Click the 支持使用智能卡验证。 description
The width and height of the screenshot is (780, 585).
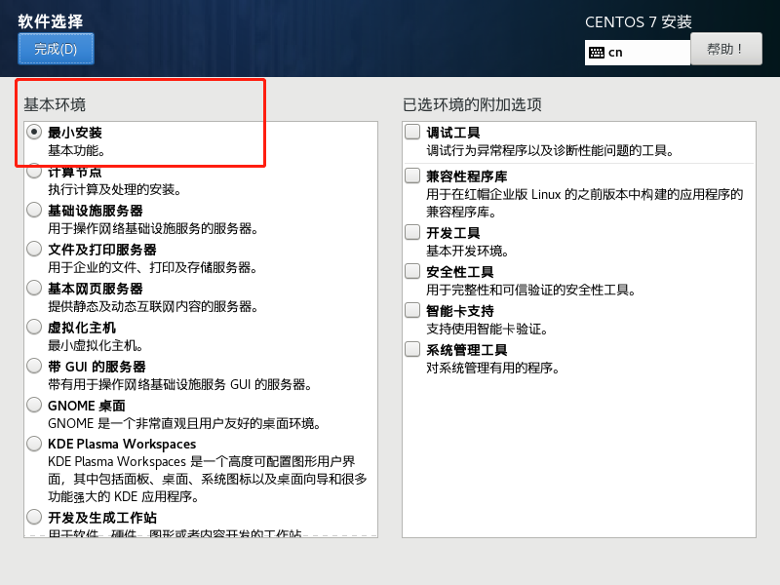[x=487, y=329]
